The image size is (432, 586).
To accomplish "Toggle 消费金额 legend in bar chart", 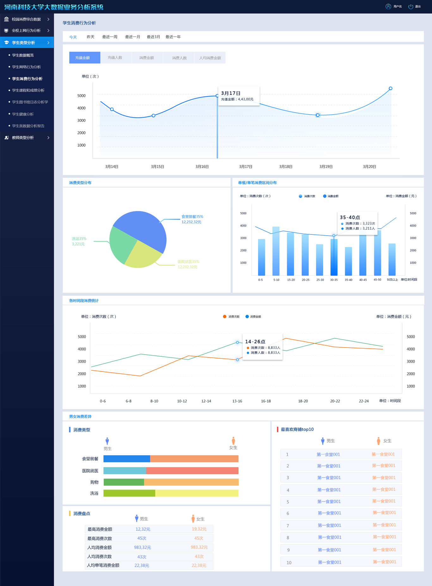I will [x=330, y=196].
